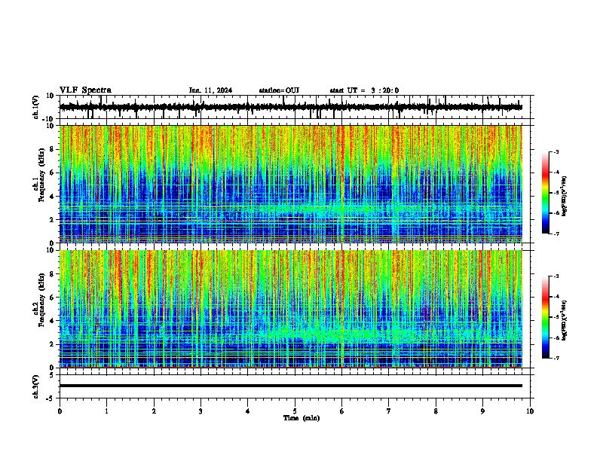Click the "2" kHz tick on ch.2 spectrogram
This screenshot has width=597, height=461.
click(x=53, y=344)
